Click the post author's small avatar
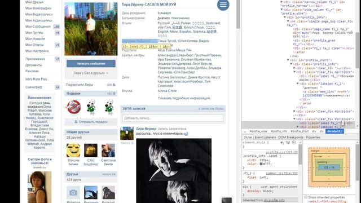The width and height of the screenshot is (361, 203). click(127, 133)
